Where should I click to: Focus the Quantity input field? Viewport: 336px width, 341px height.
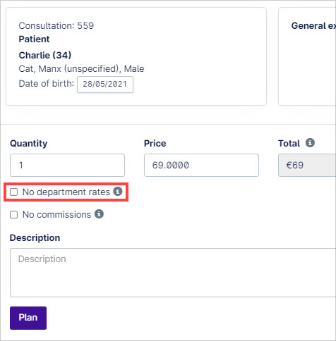67,165
